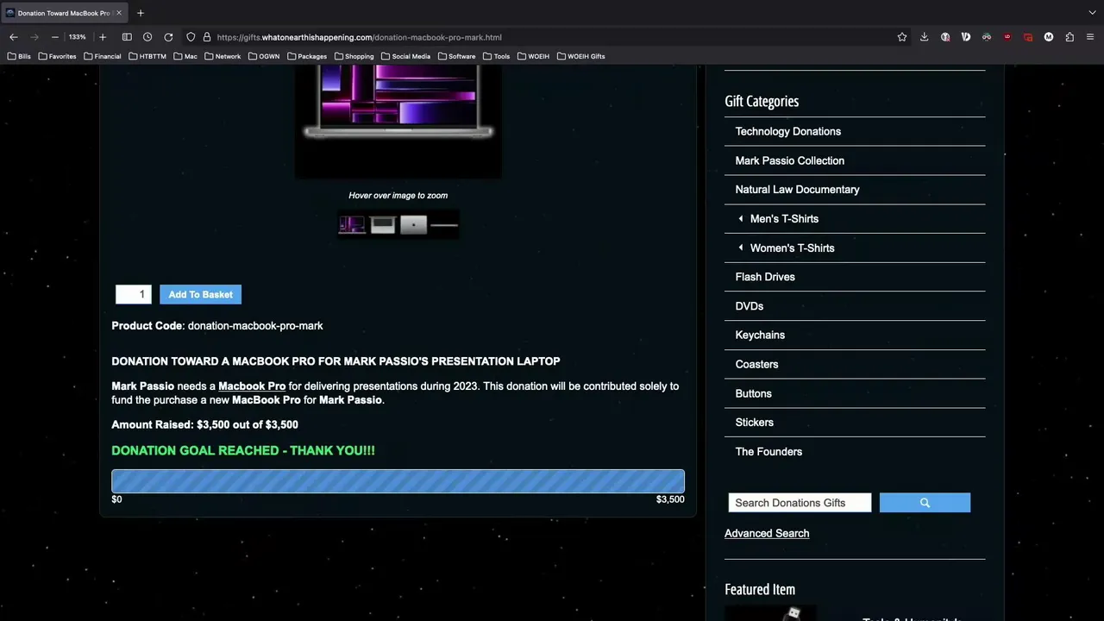Click the quantity input field
Image resolution: width=1104 pixels, height=621 pixels.
coord(134,295)
